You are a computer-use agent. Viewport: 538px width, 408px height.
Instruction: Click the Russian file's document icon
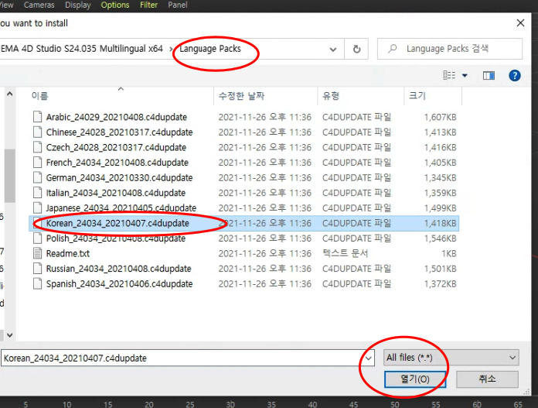click(37, 269)
